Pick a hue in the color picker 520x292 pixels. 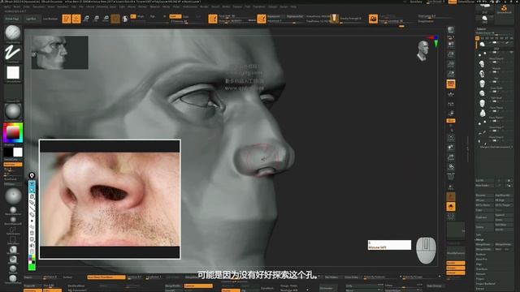13,133
